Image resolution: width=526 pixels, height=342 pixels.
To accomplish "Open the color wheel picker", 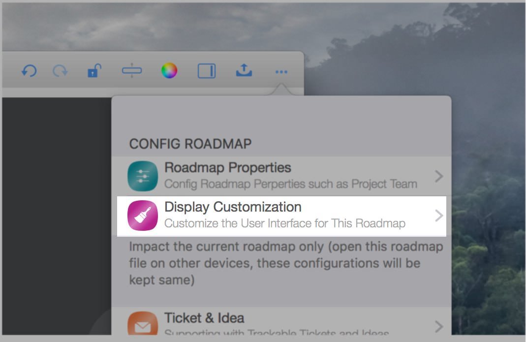I will pos(169,71).
